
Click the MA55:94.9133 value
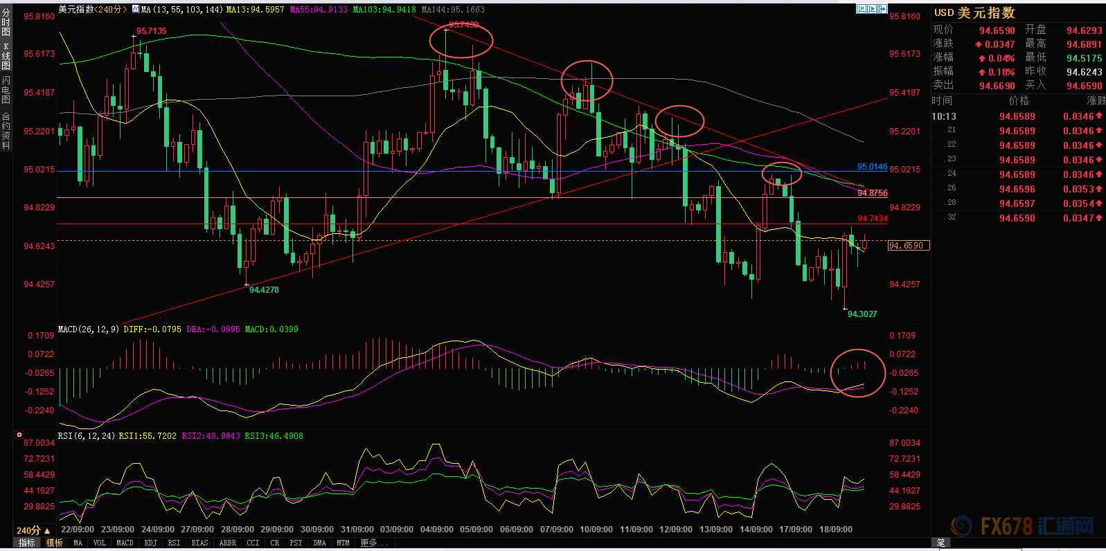[319, 10]
